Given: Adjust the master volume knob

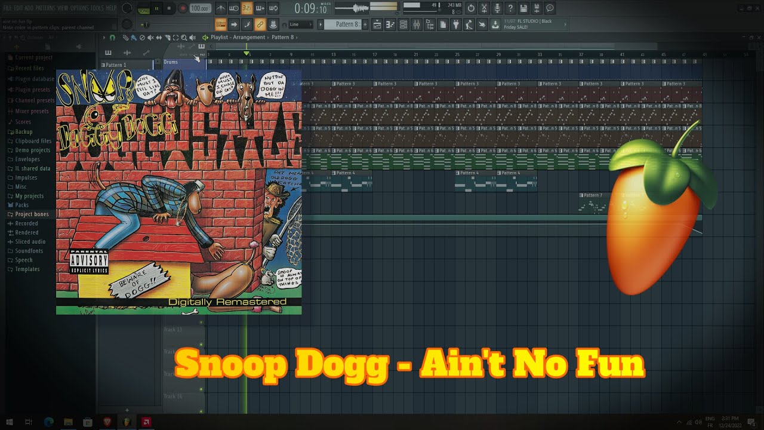Looking at the screenshot, I should pyautogui.click(x=127, y=8).
